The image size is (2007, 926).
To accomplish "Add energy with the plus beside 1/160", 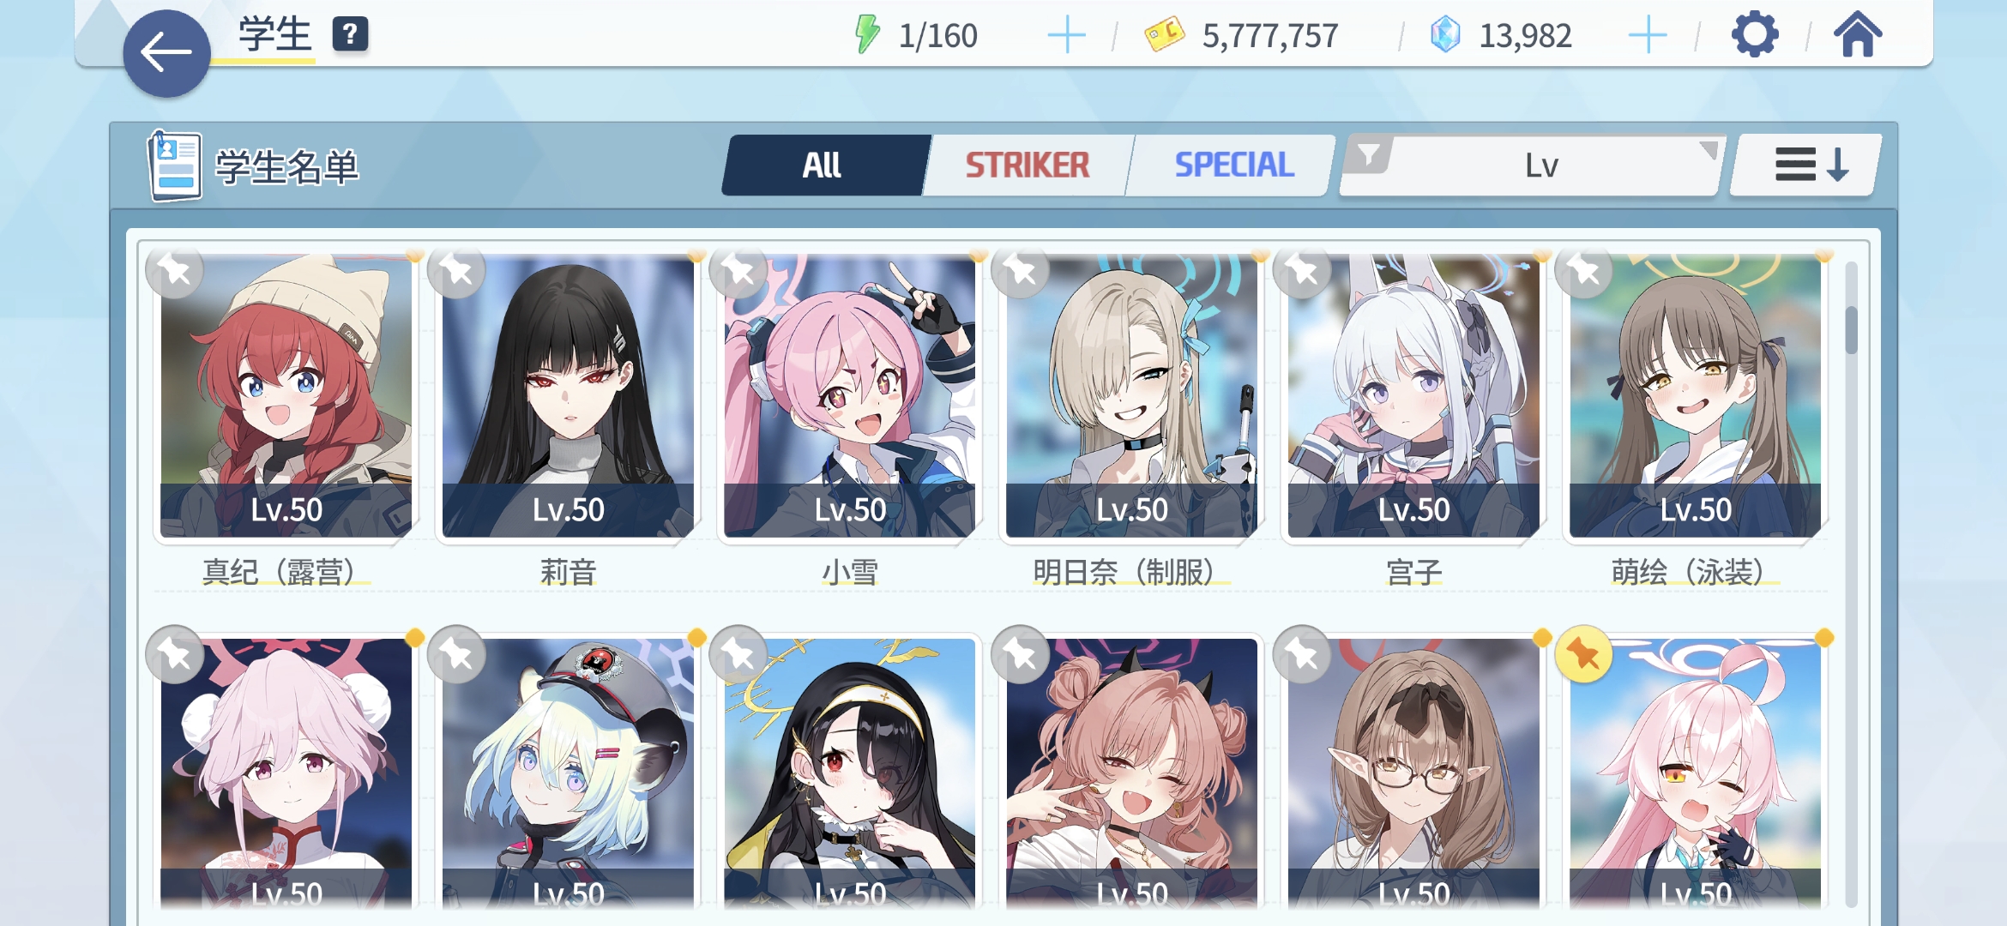I will point(1066,36).
